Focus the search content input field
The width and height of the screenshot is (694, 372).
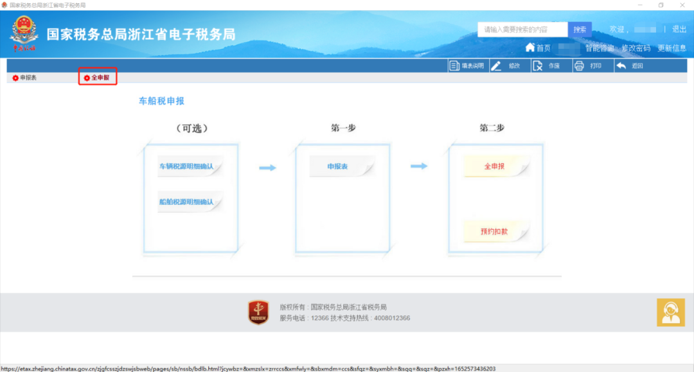(x=522, y=29)
